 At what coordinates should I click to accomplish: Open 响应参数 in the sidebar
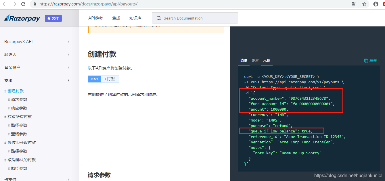click(x=19, y=108)
